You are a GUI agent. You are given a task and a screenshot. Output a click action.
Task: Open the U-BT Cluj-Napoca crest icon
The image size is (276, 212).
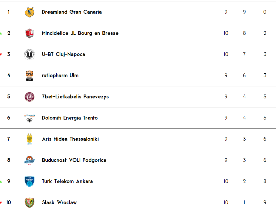tap(30, 55)
